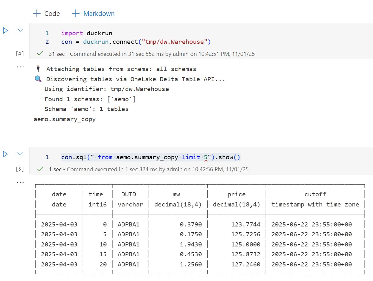
Task: Click output line "Schema 'aemo': 1 tables"
Action: pos(87,109)
